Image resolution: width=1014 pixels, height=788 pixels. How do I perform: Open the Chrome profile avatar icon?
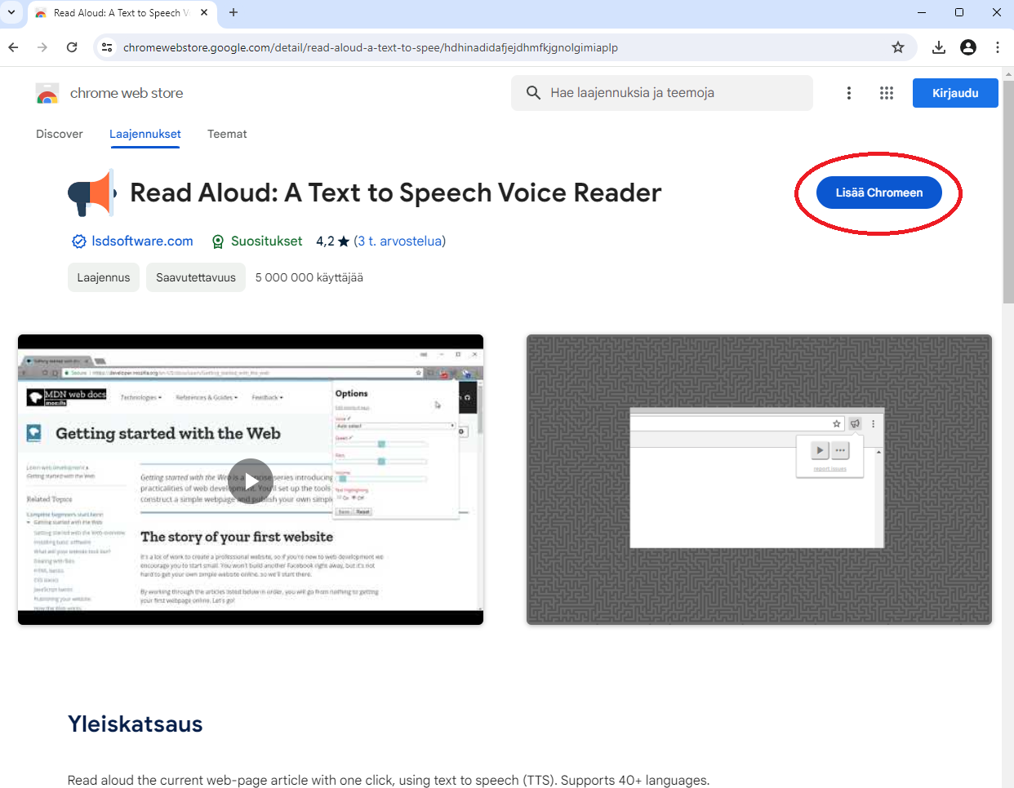pos(967,47)
